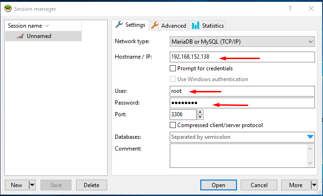Click inside the Hostname / IP field

(242, 57)
